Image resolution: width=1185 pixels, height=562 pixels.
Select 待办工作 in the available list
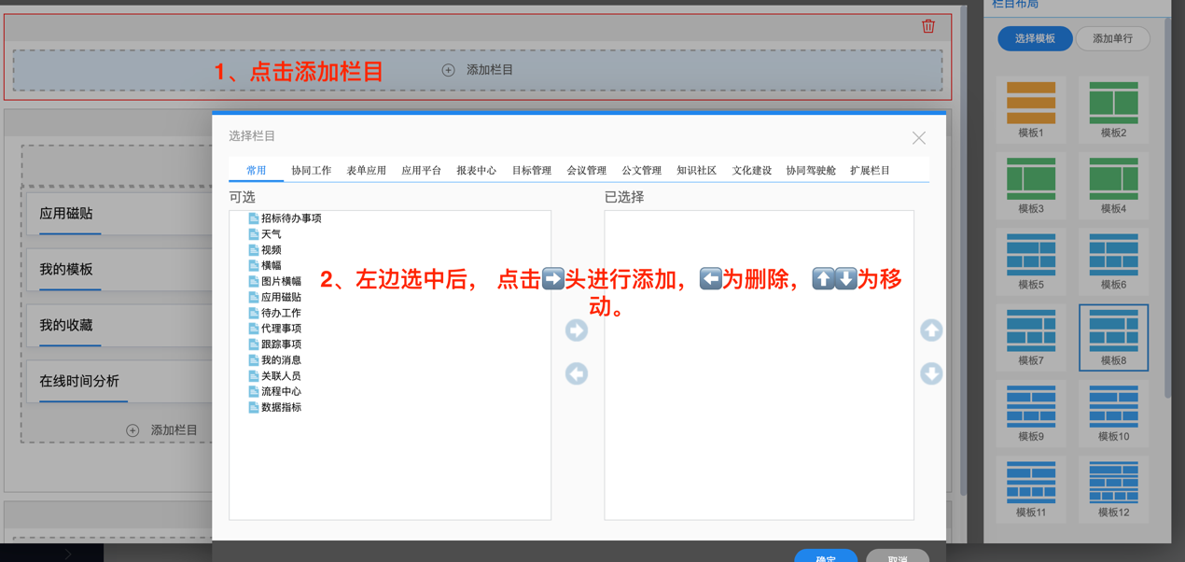point(281,313)
